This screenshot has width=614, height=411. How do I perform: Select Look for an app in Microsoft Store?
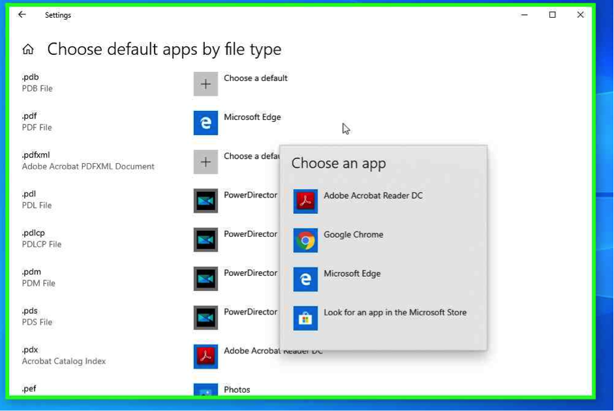395,312
